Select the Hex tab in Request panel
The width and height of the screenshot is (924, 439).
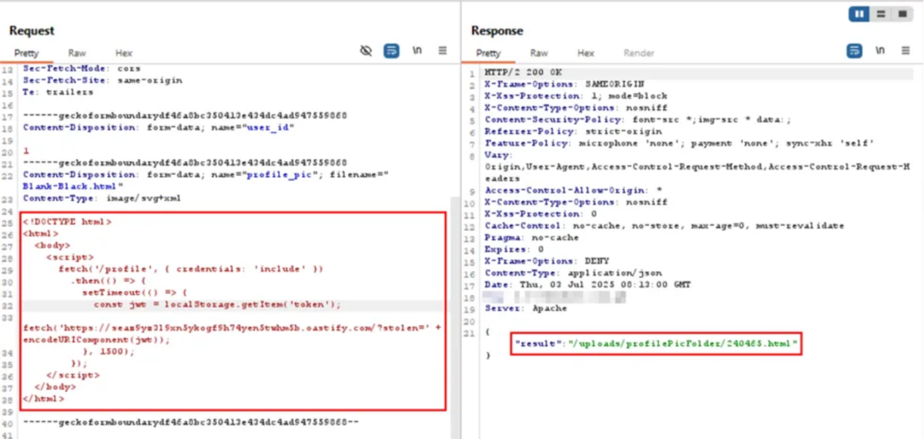click(124, 53)
